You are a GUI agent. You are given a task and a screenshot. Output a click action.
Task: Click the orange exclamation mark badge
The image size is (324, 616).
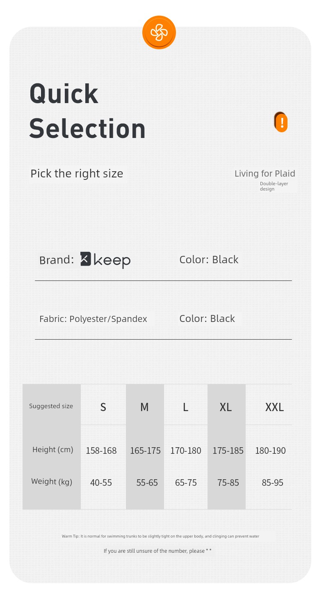point(281,122)
